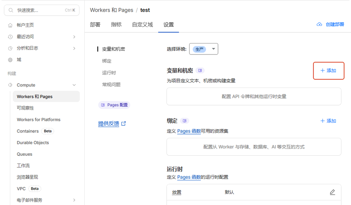Open 电子邮件服务 sidebar item
Viewport: 351px width, 205px height.
click(x=29, y=200)
